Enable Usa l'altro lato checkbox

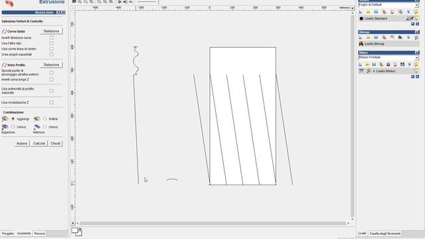(x=52, y=43)
